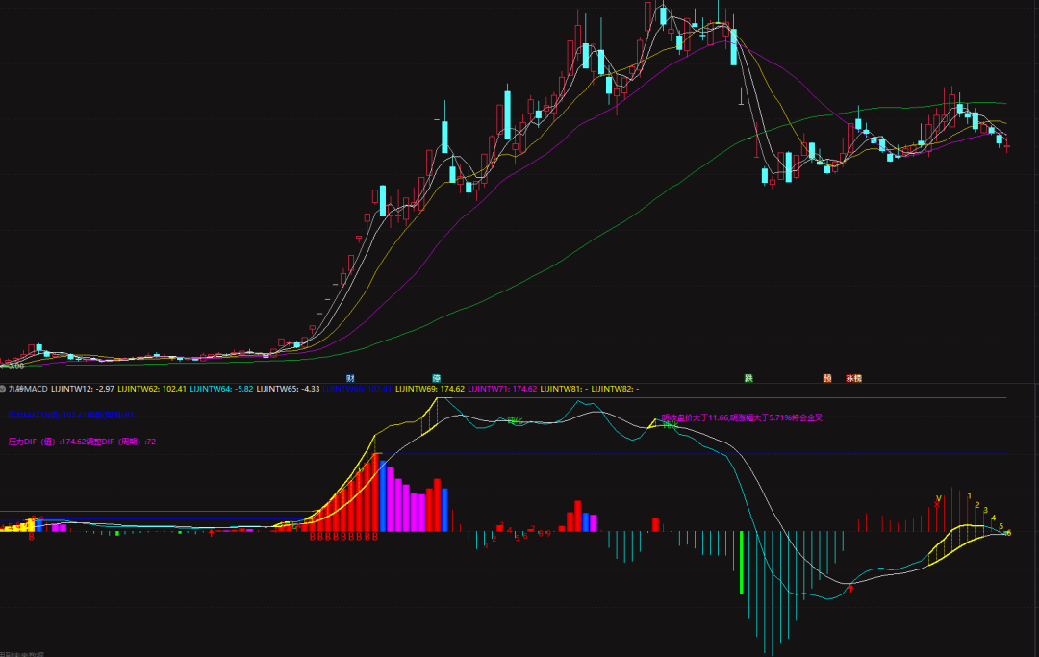Click red arrow at MACD trough crossover

click(x=850, y=587)
